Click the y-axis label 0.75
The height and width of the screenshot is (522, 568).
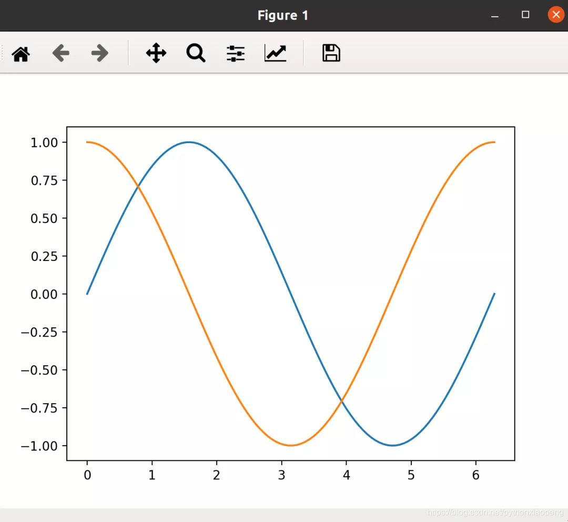(x=44, y=180)
